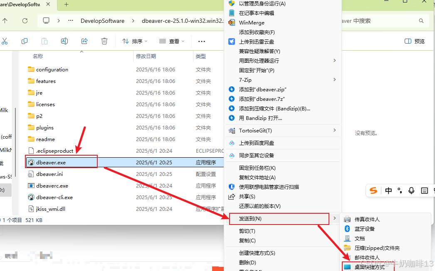Viewport: 435px width, 271px height.
Task: Click the Paste clipboard icon
Action: [x=44, y=41]
